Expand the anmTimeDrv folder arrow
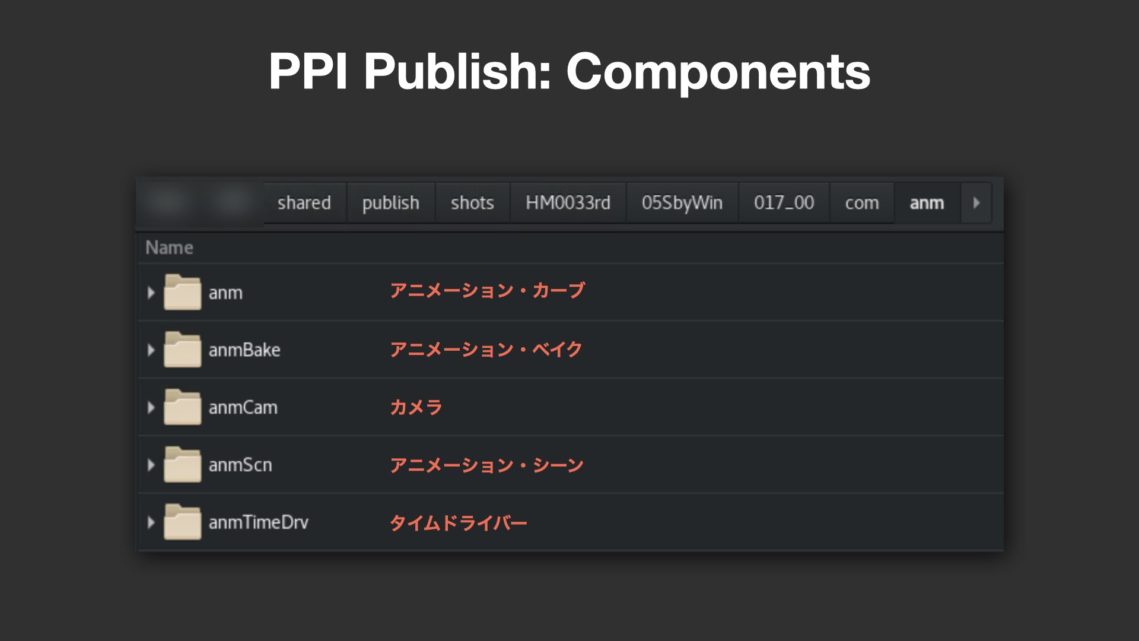 [151, 522]
